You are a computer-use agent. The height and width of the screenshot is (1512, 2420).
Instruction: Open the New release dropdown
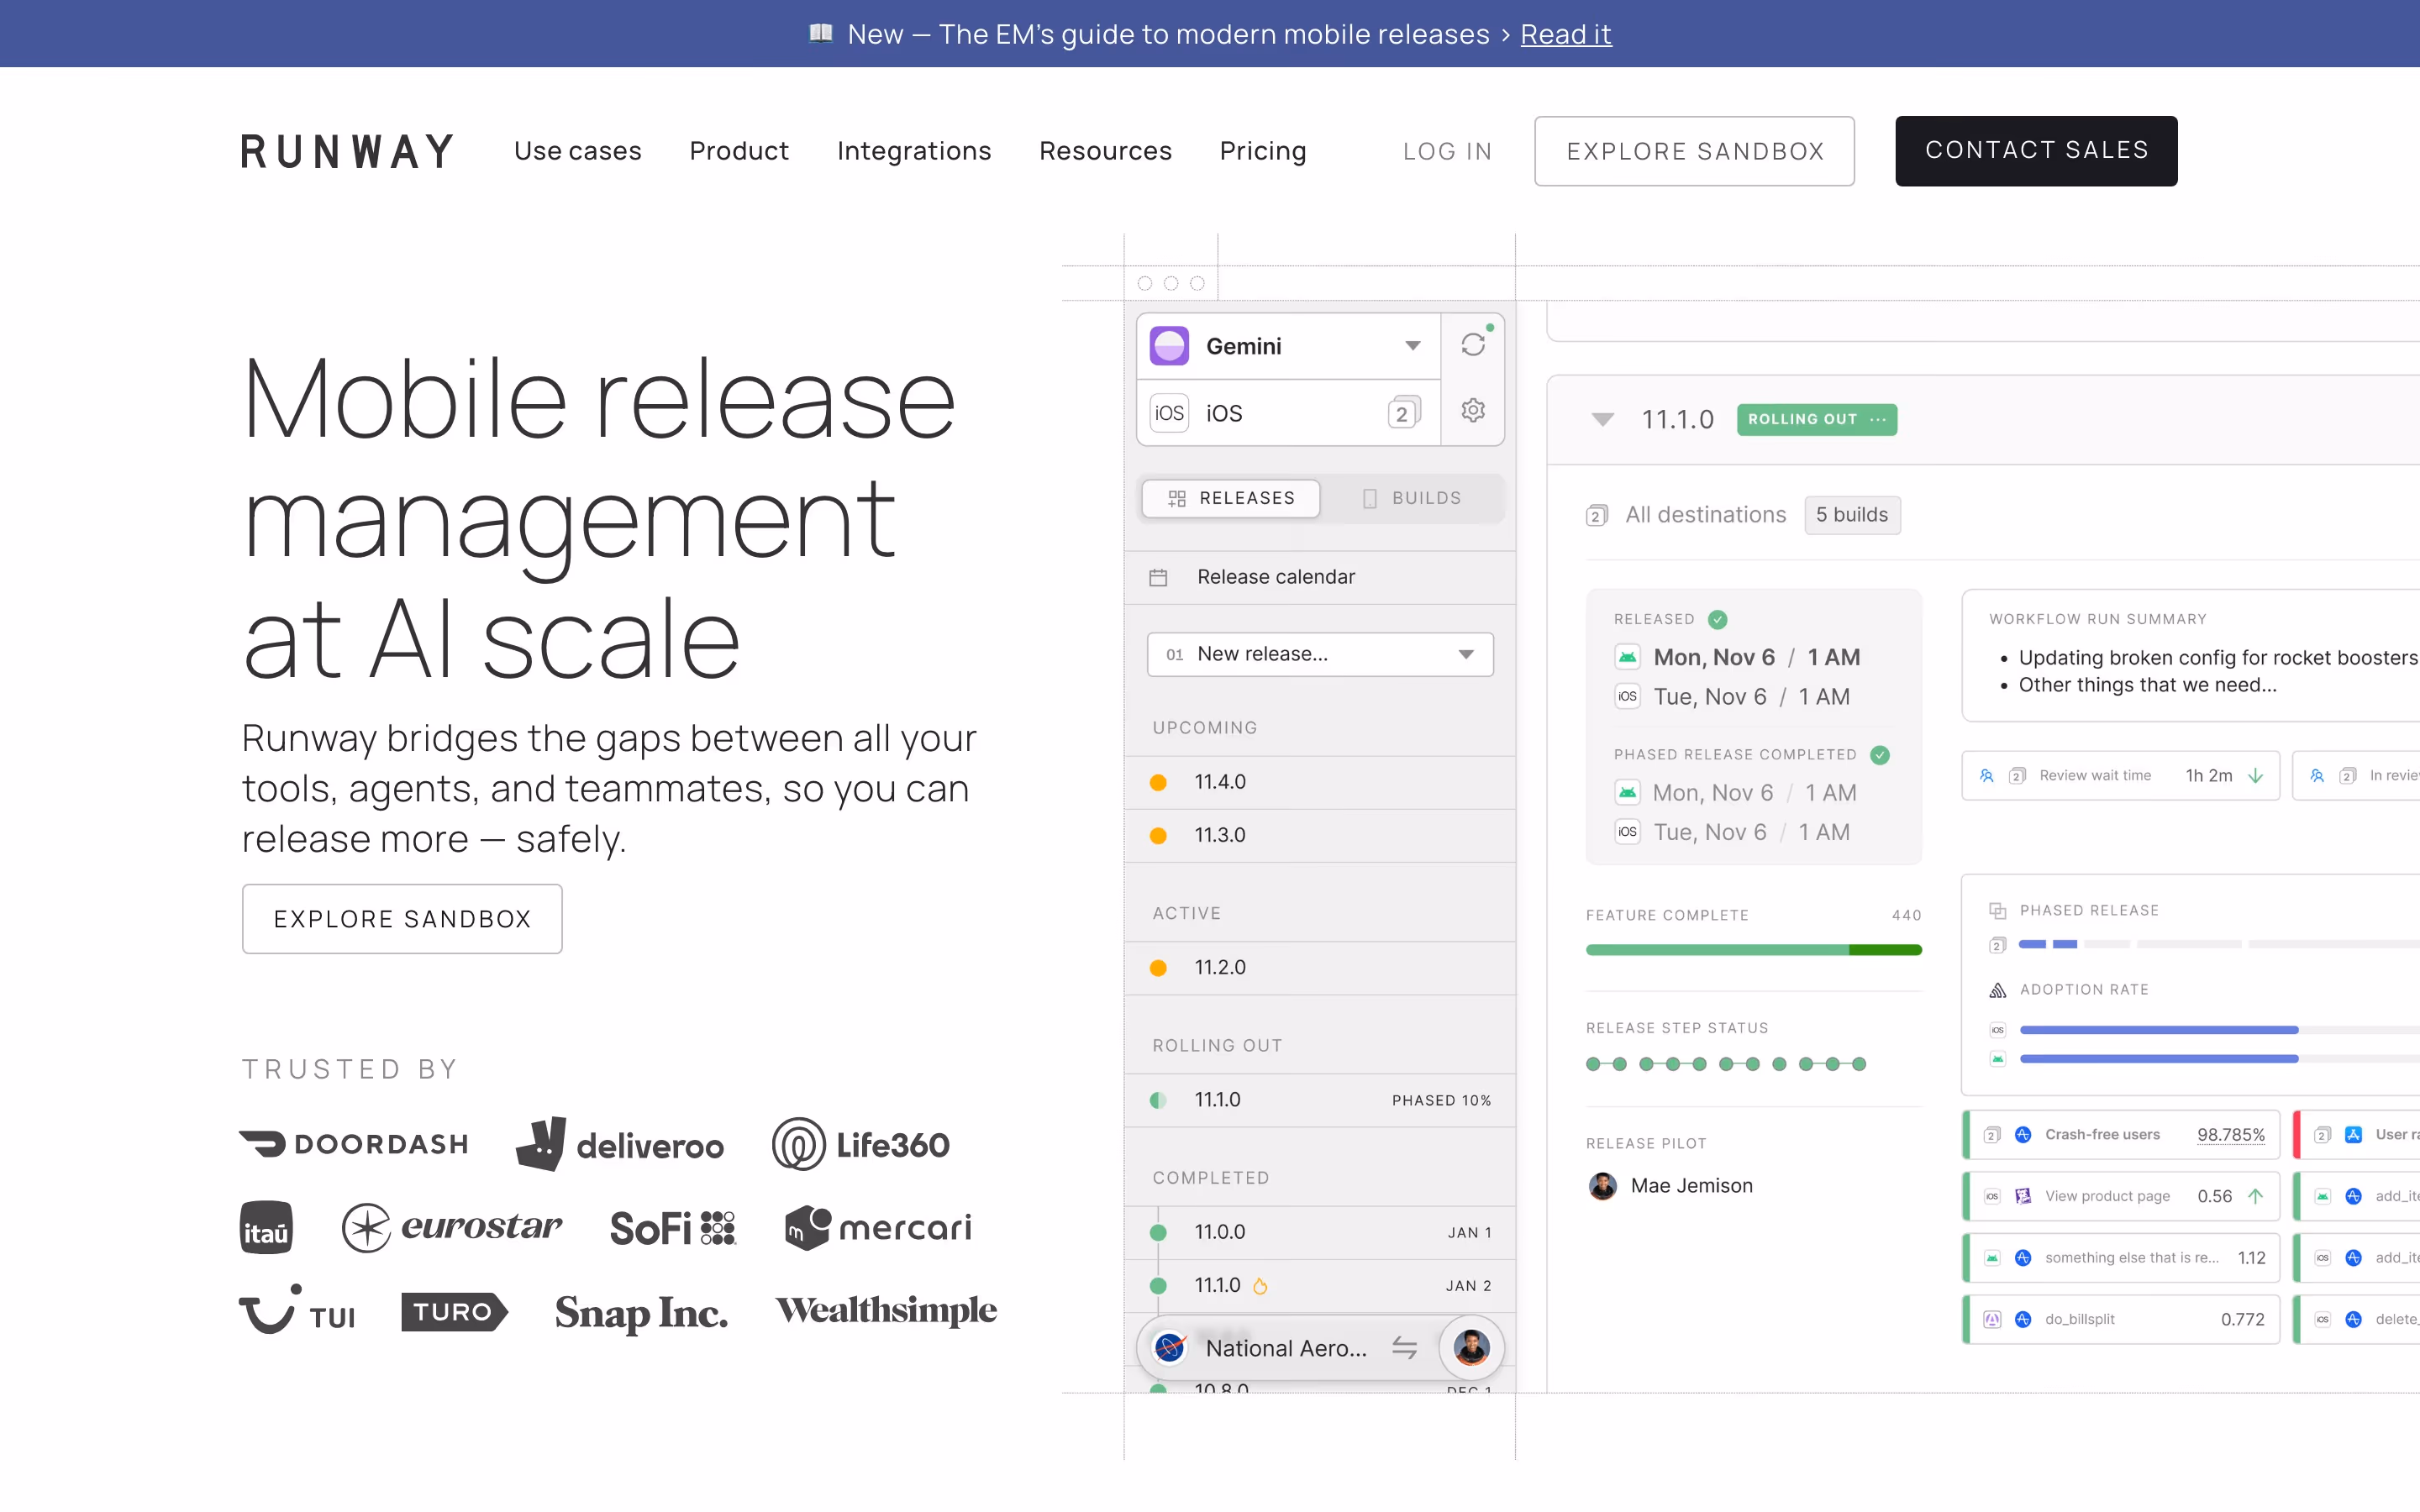coord(1320,654)
